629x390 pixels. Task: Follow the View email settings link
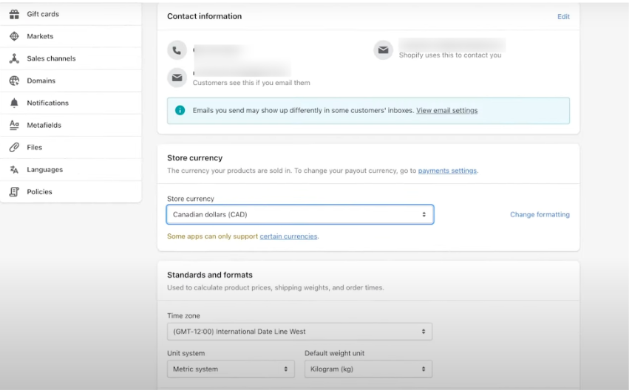pos(447,110)
